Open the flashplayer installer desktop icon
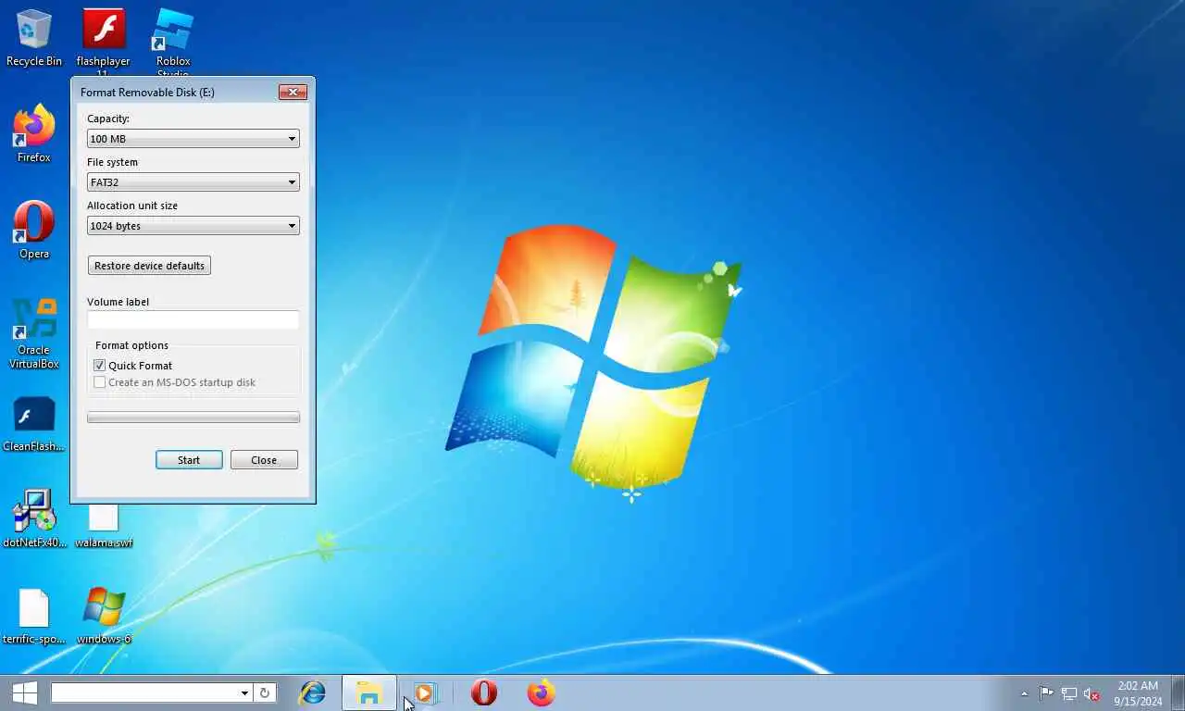The width and height of the screenshot is (1185, 711). [x=104, y=42]
